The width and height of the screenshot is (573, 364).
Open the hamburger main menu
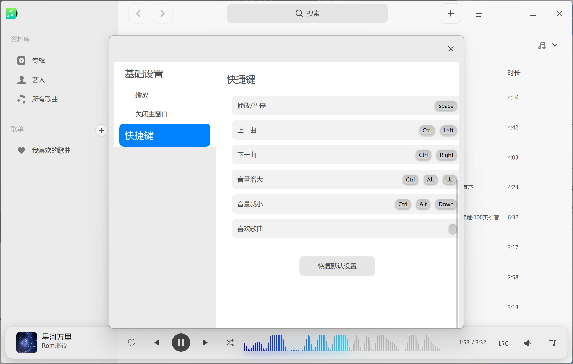pos(479,13)
